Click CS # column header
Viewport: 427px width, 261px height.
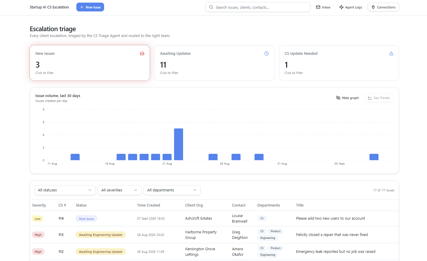point(62,205)
